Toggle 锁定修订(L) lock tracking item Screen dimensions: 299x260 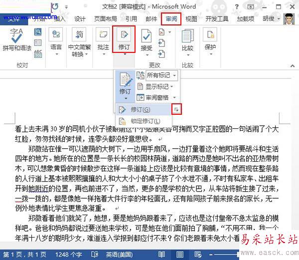144,121
